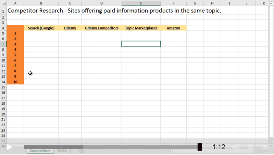
Task: Select column D header
Action: pyautogui.click(x=101, y=3)
